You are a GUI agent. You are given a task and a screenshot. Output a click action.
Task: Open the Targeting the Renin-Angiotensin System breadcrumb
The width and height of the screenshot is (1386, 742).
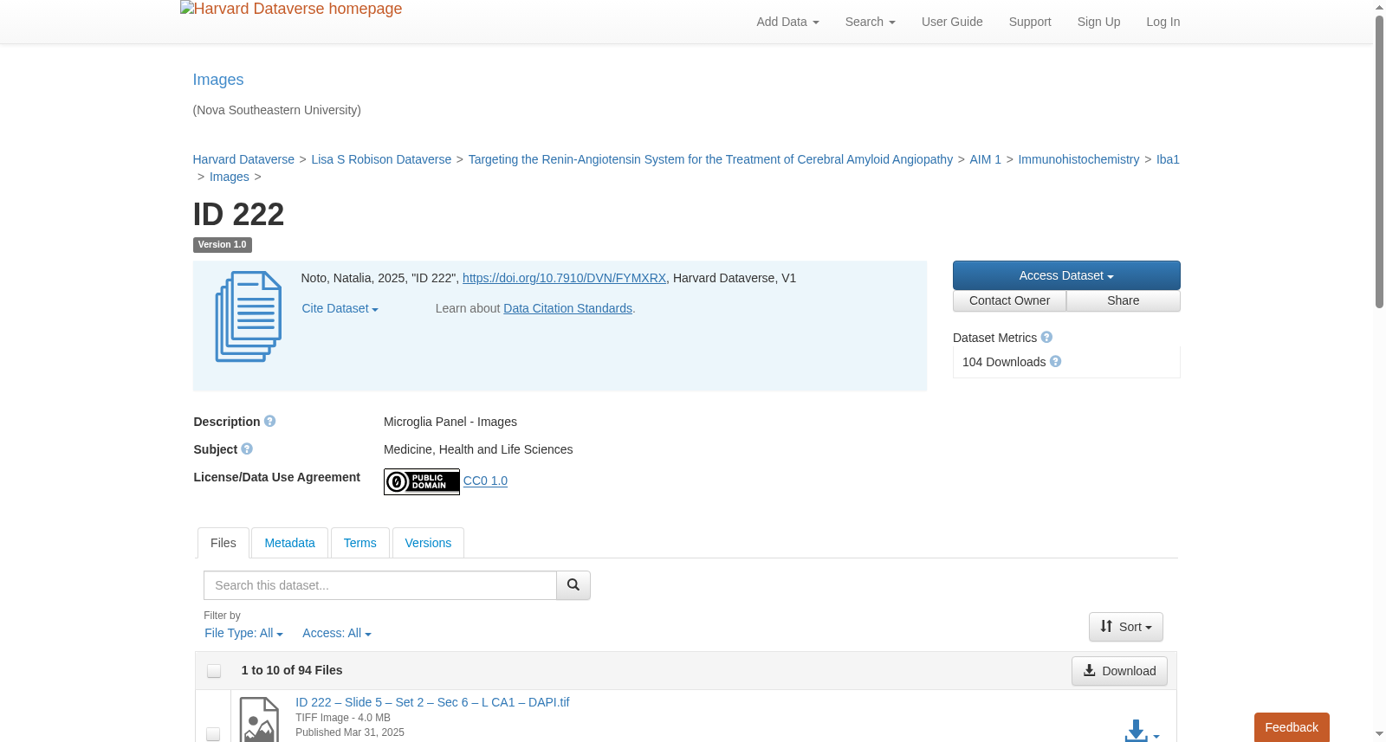(x=710, y=159)
